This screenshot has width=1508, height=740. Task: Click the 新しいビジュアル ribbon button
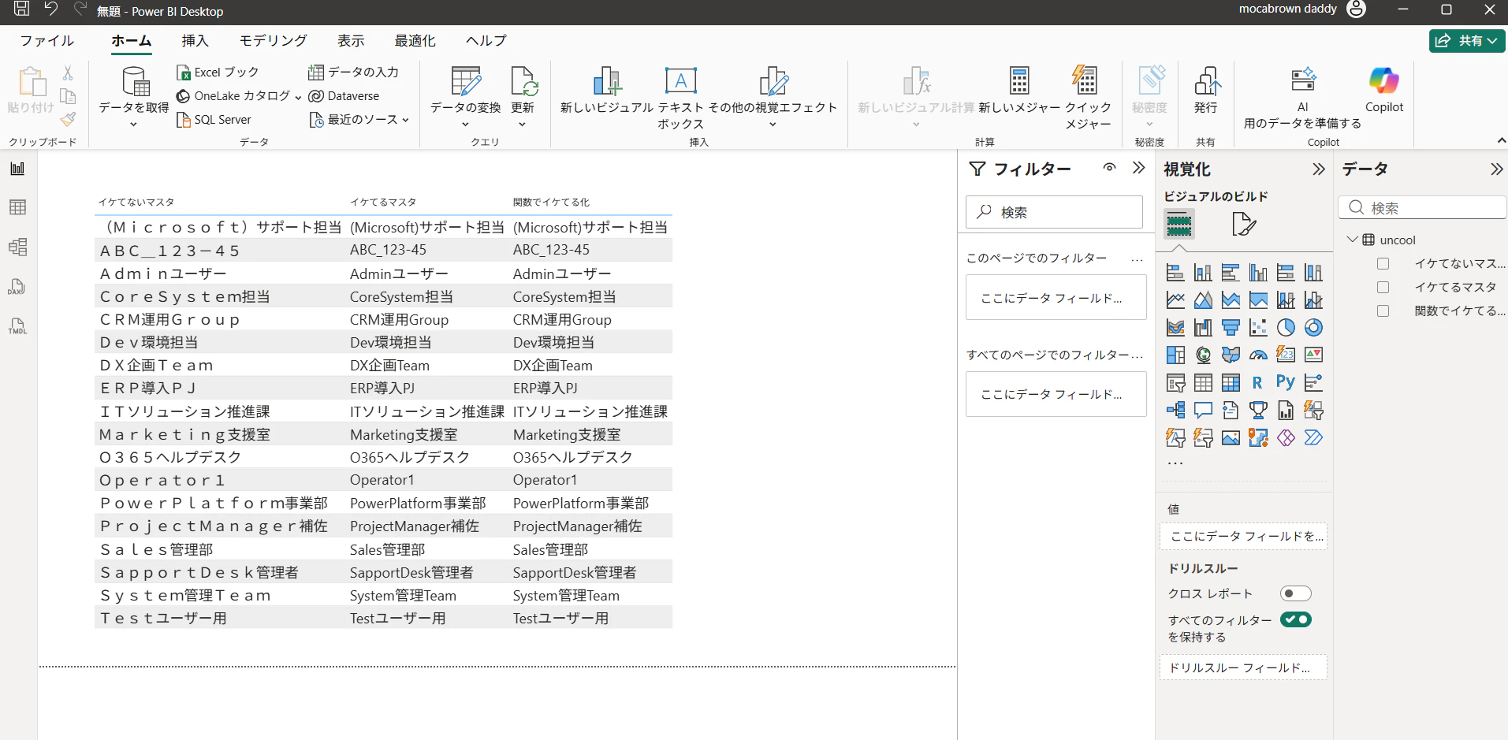pos(607,90)
